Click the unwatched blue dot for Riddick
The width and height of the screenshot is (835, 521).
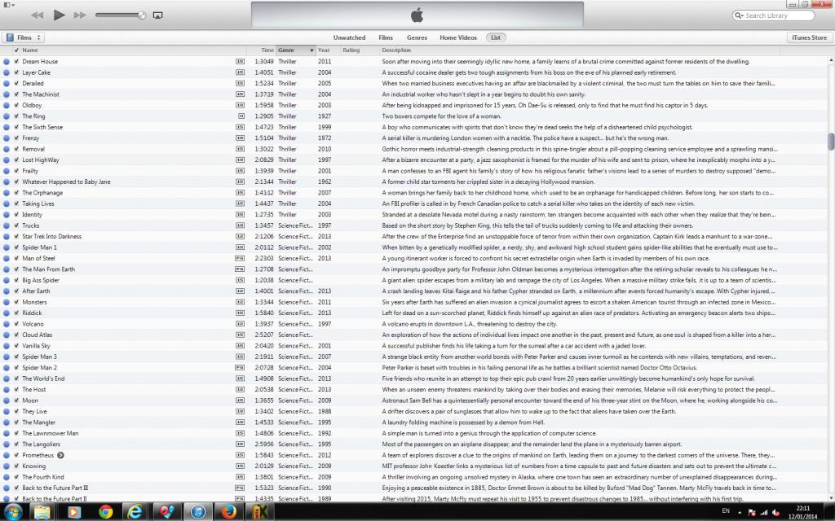(7, 313)
